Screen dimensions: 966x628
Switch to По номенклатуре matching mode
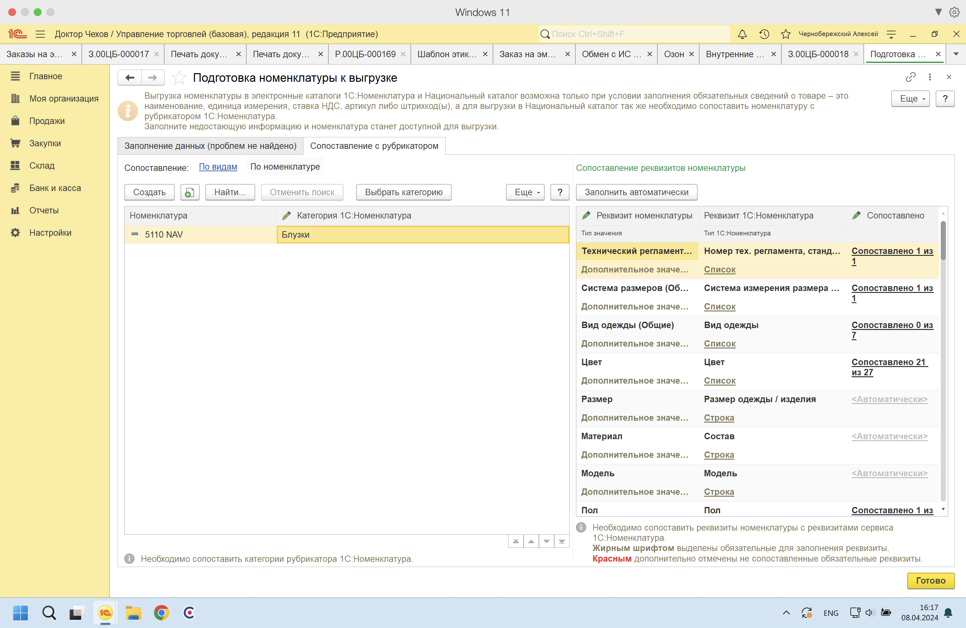click(x=285, y=167)
